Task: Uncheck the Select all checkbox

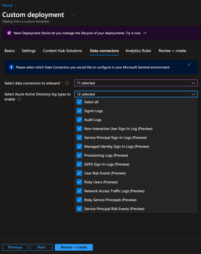Action: 79,102
